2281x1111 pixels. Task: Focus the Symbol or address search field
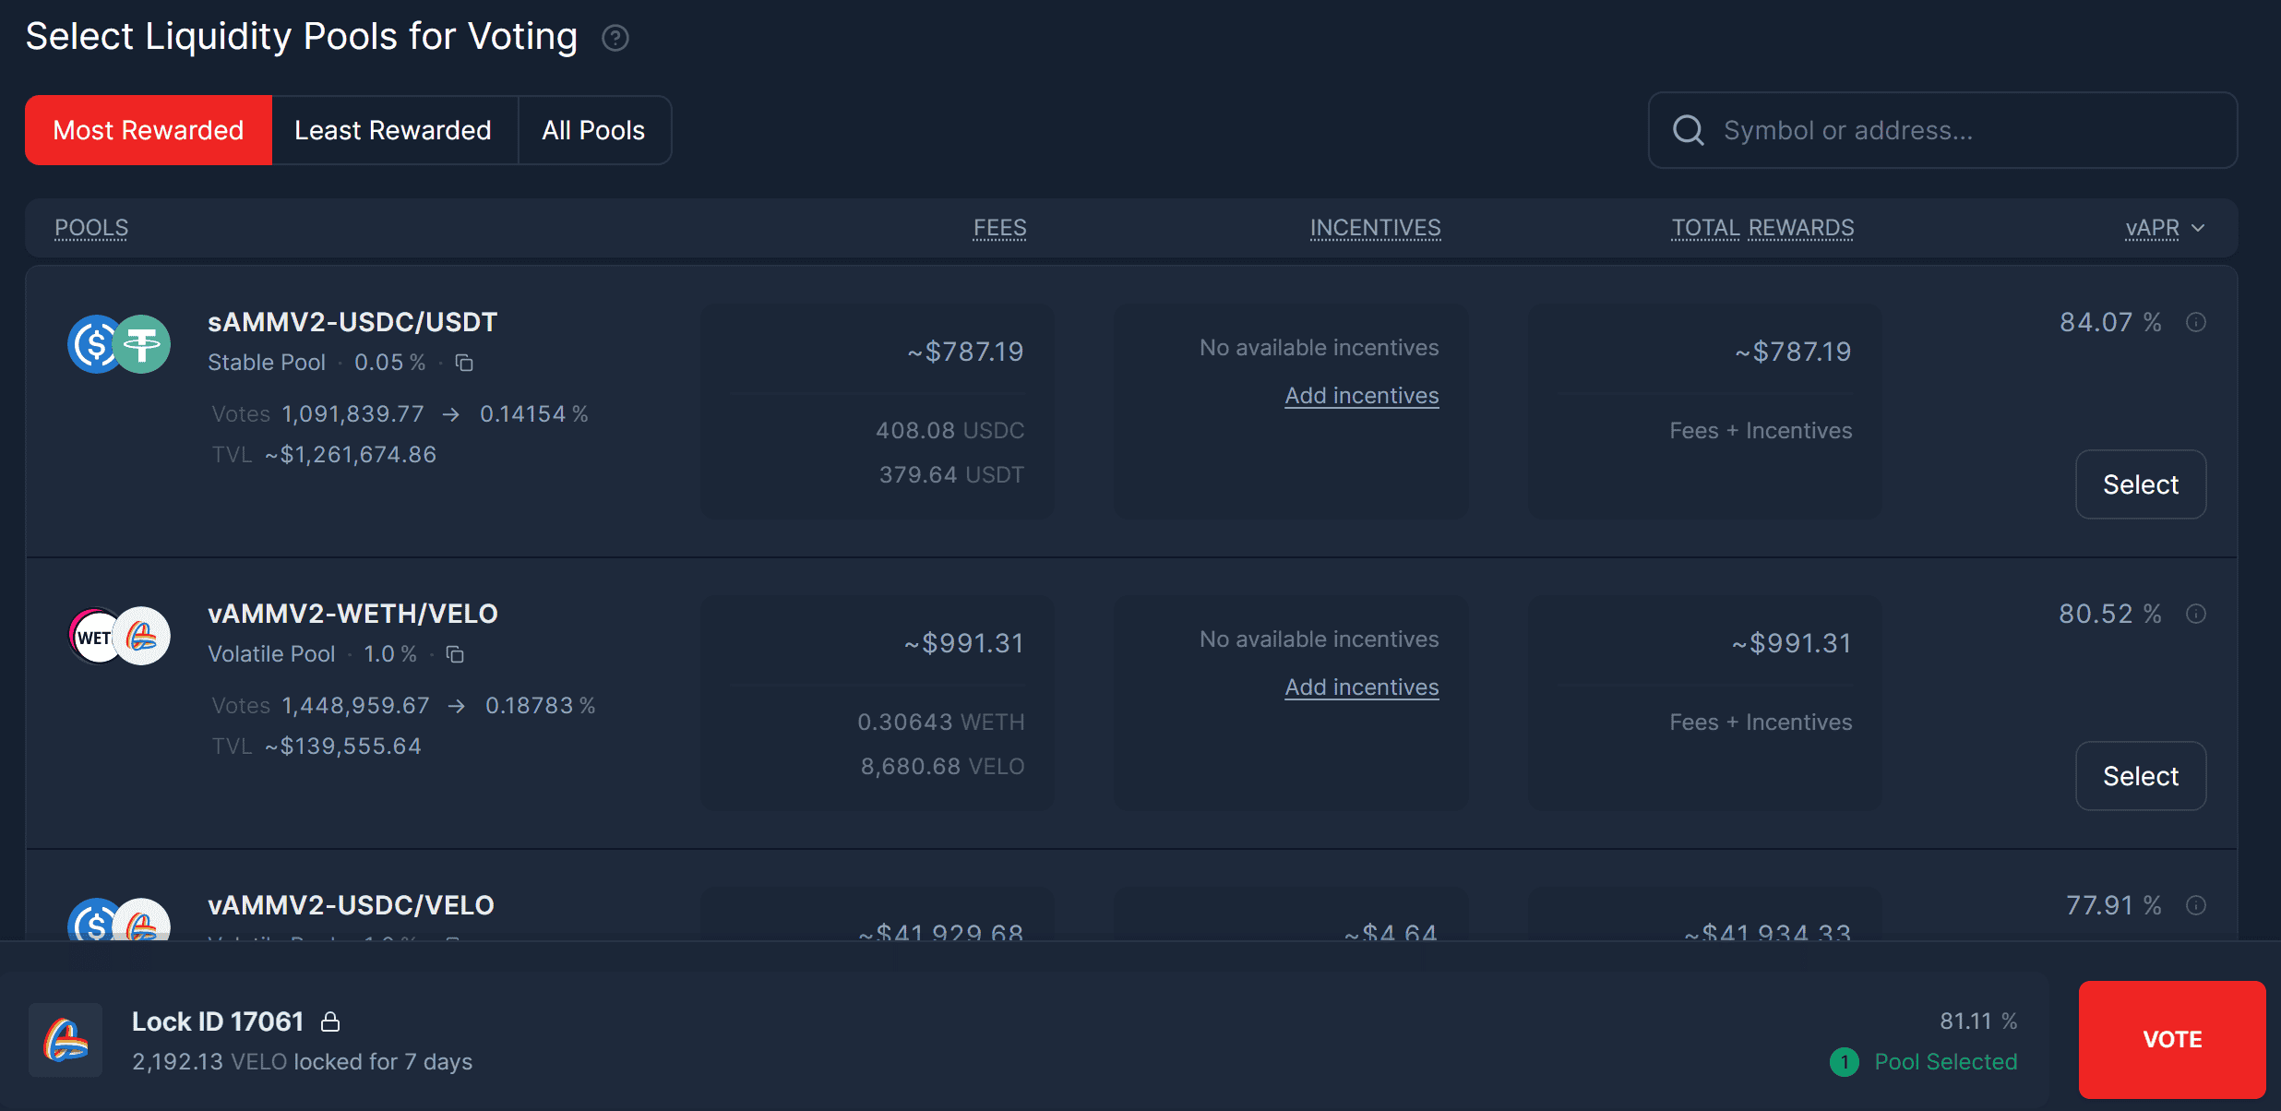pos(1942,130)
